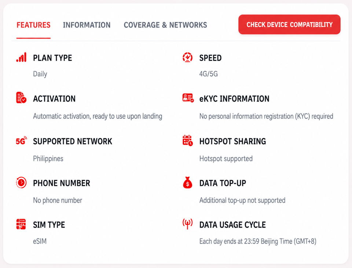
Task: Click the Data Usage Cycle heading
Action: (232, 225)
